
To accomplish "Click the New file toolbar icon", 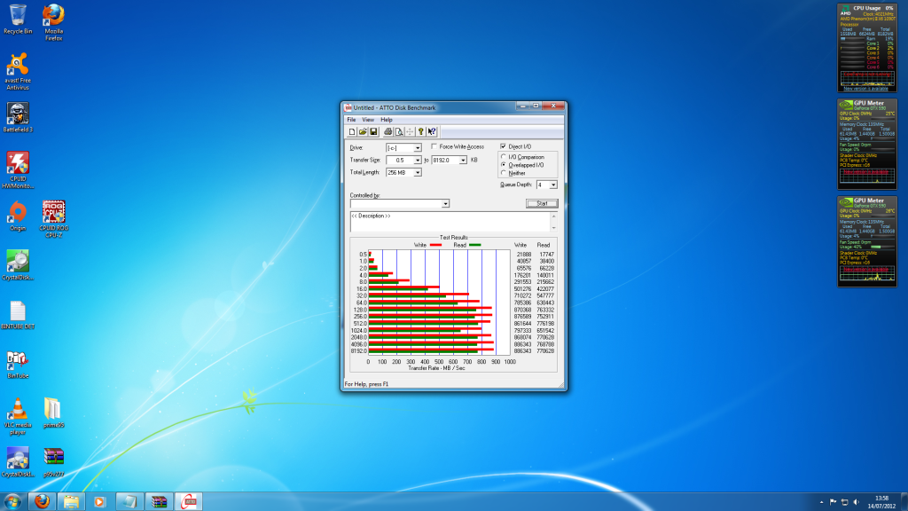I will [352, 131].
